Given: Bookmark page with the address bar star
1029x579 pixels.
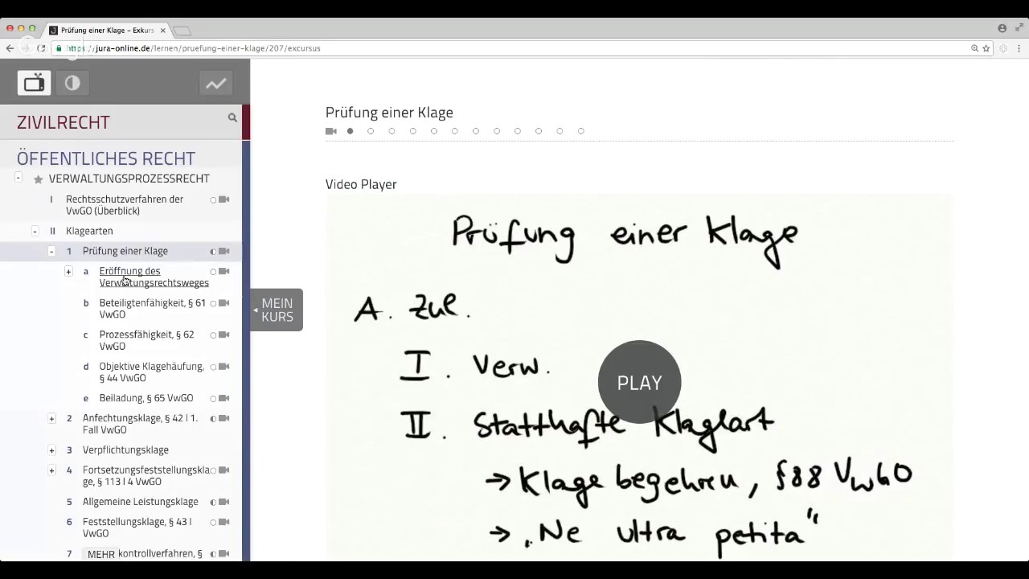Looking at the screenshot, I should pos(986,48).
